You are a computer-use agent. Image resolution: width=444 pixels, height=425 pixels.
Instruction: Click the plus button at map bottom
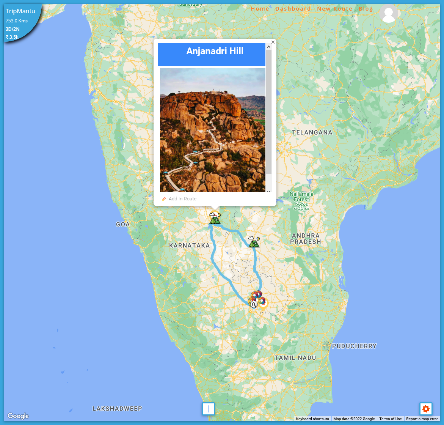tap(208, 409)
